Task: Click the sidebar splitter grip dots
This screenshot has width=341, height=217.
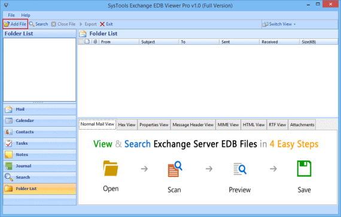Action: point(38,102)
